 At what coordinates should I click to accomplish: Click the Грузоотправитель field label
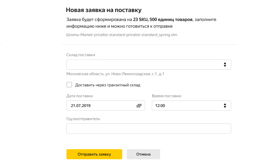click(83, 119)
